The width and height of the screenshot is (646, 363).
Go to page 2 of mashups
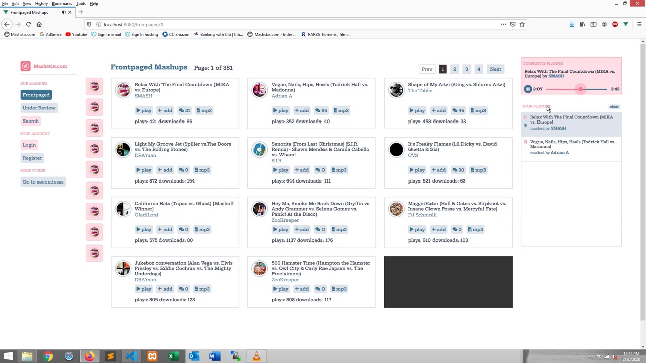pyautogui.click(x=454, y=69)
